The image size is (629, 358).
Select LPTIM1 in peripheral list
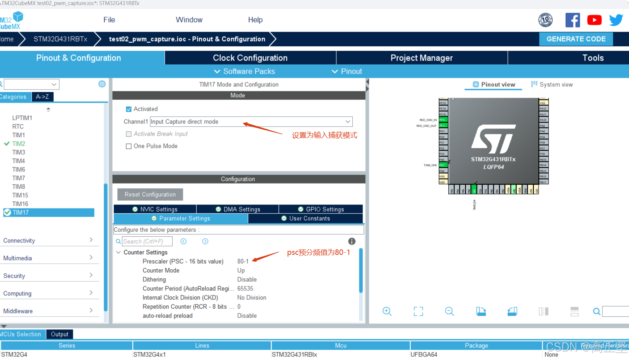(x=22, y=118)
